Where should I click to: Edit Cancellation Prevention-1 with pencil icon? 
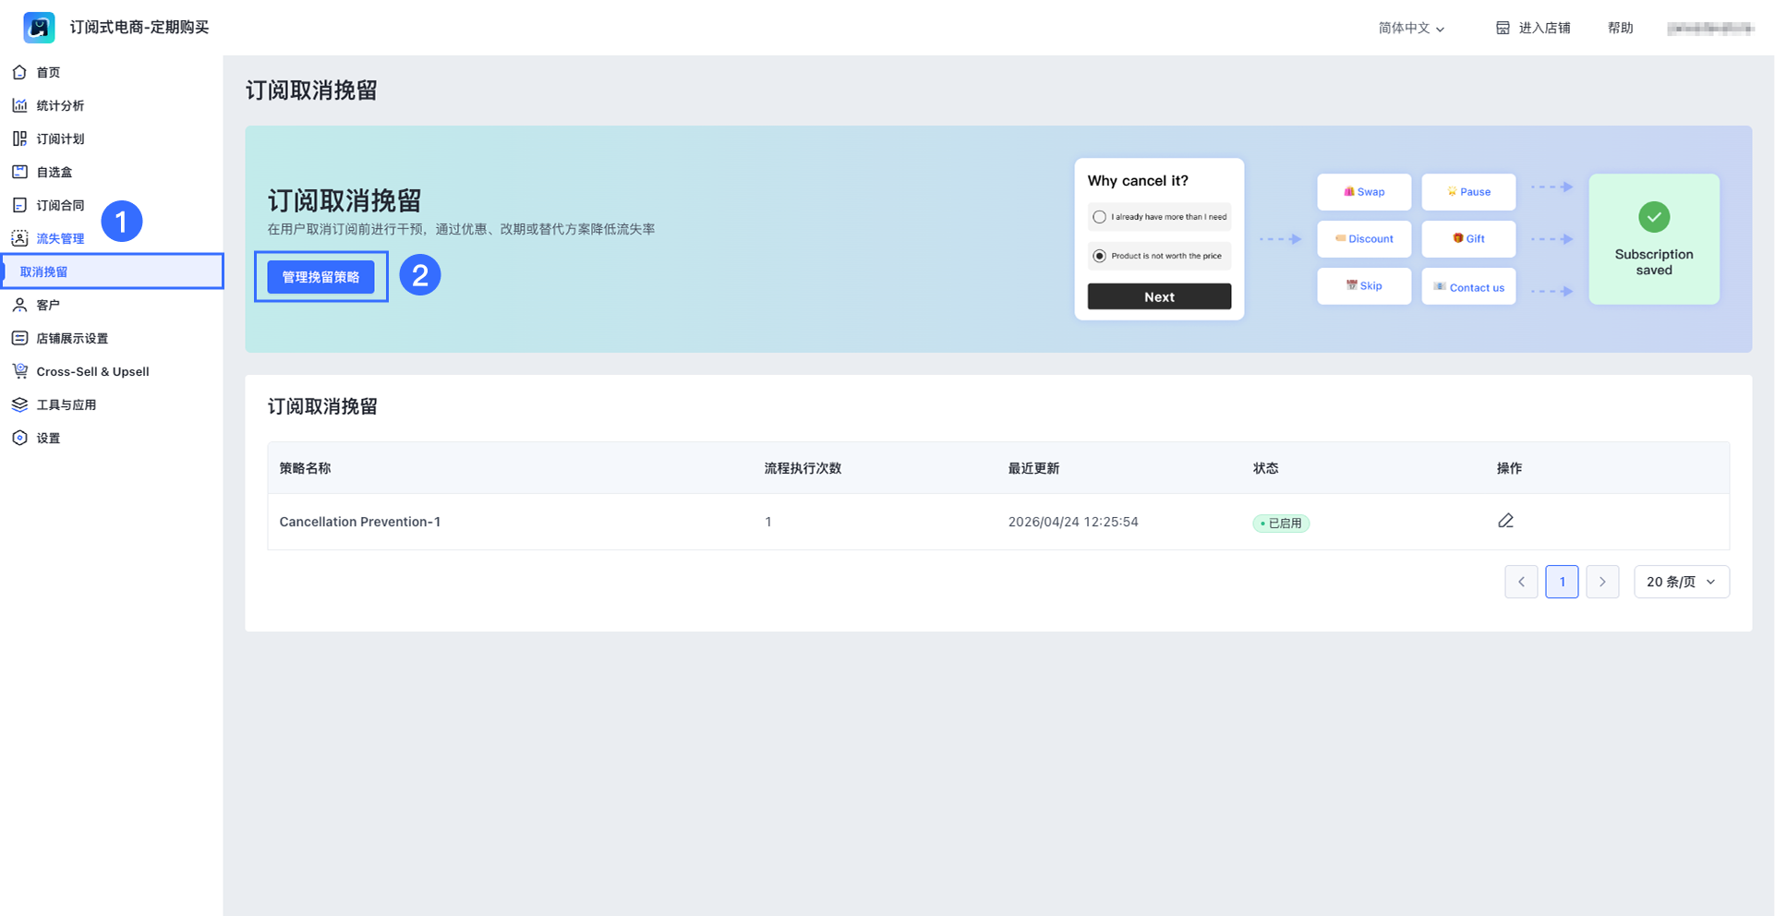[x=1505, y=521]
